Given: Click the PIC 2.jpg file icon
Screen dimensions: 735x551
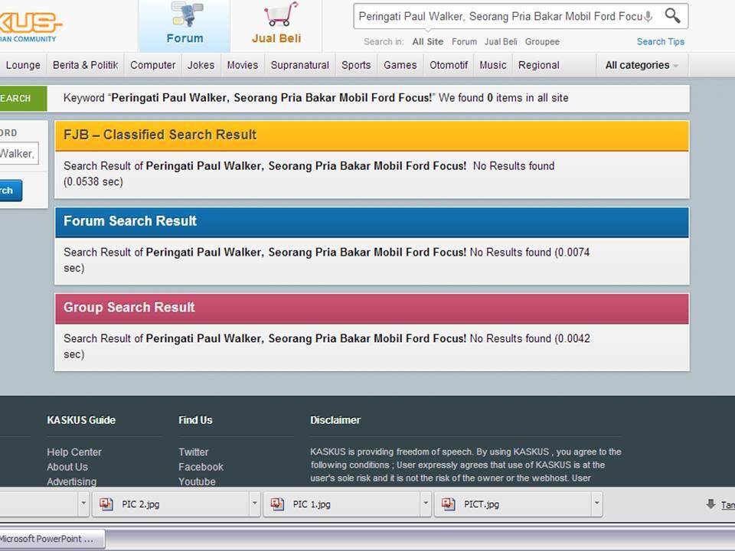Looking at the screenshot, I should point(106,504).
